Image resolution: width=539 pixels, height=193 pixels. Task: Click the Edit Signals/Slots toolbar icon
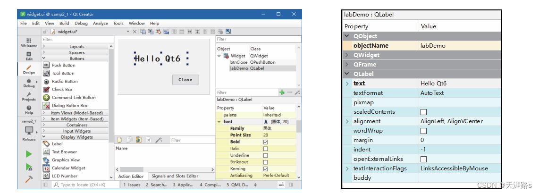click(x=151, y=32)
